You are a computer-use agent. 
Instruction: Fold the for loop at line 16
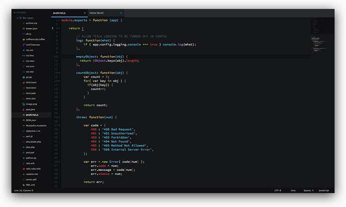click(x=59, y=81)
